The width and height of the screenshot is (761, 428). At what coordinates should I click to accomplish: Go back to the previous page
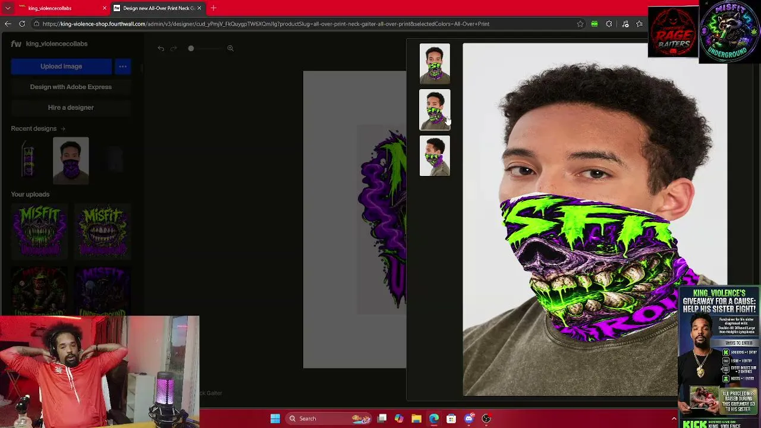[8, 24]
